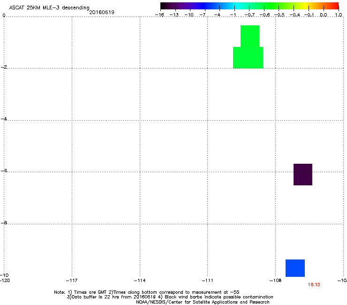Click the color scale label -0.1
The width and height of the screenshot is (347, 305).
309,15
